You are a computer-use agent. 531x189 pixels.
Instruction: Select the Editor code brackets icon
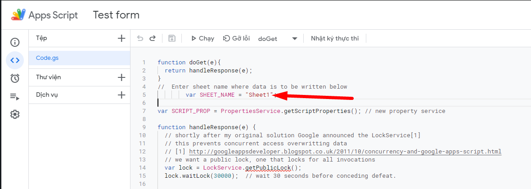[15, 60]
